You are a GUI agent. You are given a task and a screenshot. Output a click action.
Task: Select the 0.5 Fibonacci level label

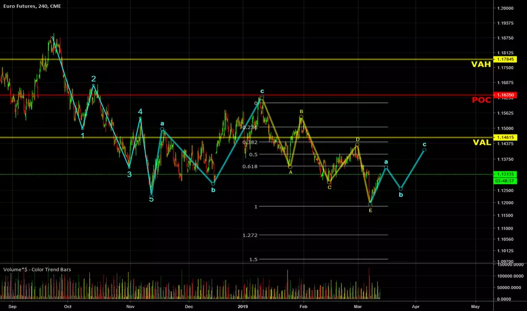253,155
